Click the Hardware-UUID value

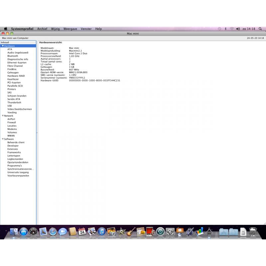94,80
